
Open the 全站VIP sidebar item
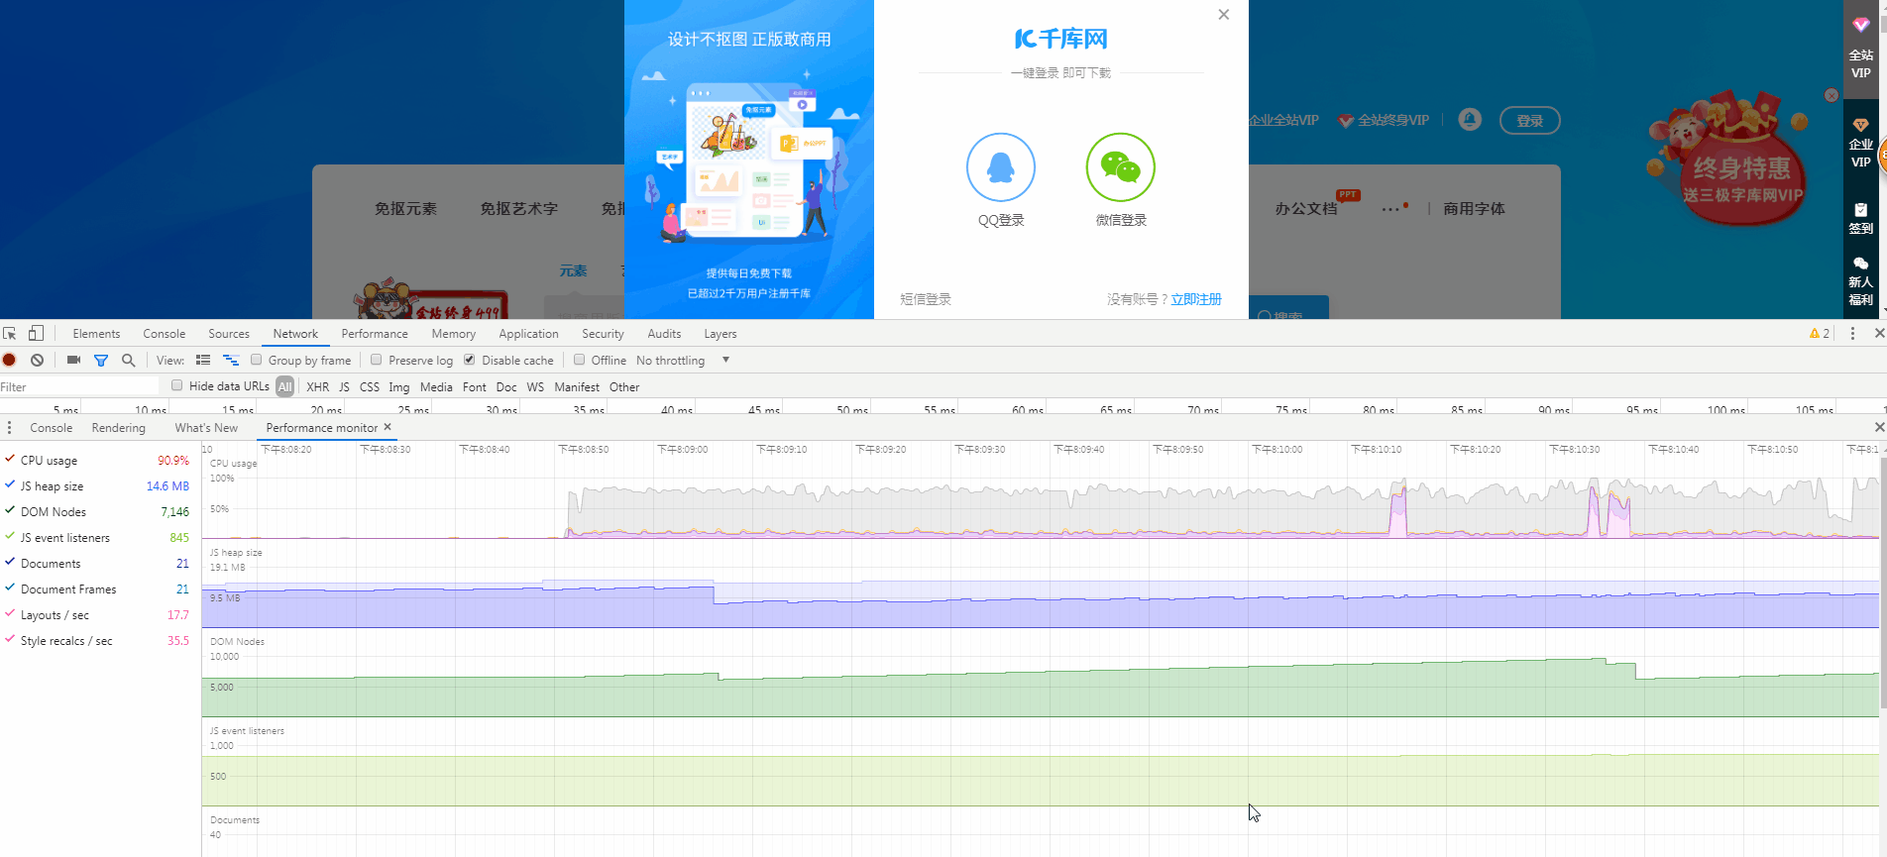(x=1861, y=50)
